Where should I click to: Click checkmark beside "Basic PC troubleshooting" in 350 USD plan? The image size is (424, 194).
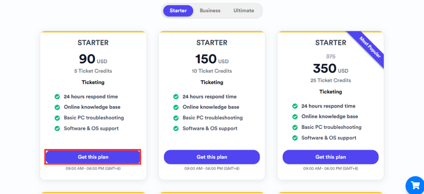[295, 127]
